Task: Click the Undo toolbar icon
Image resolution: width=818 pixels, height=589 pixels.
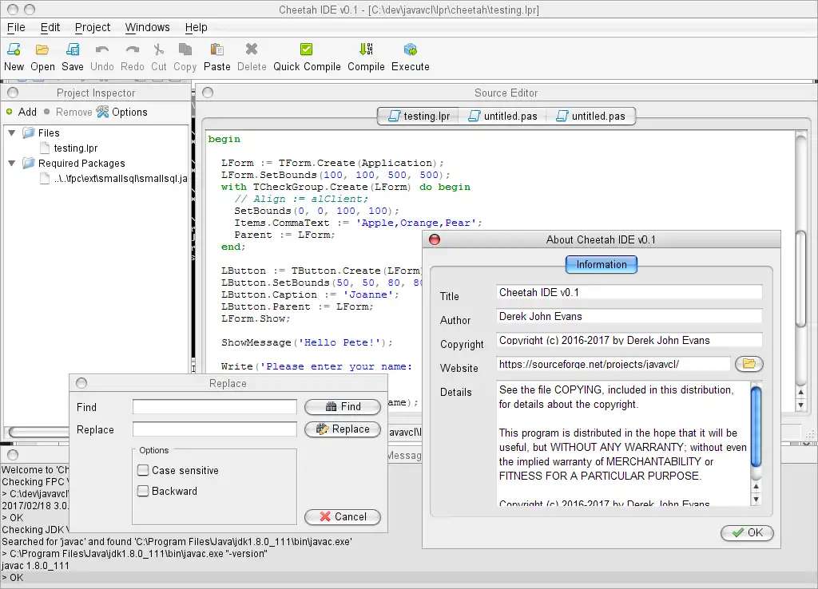Action: [101, 49]
